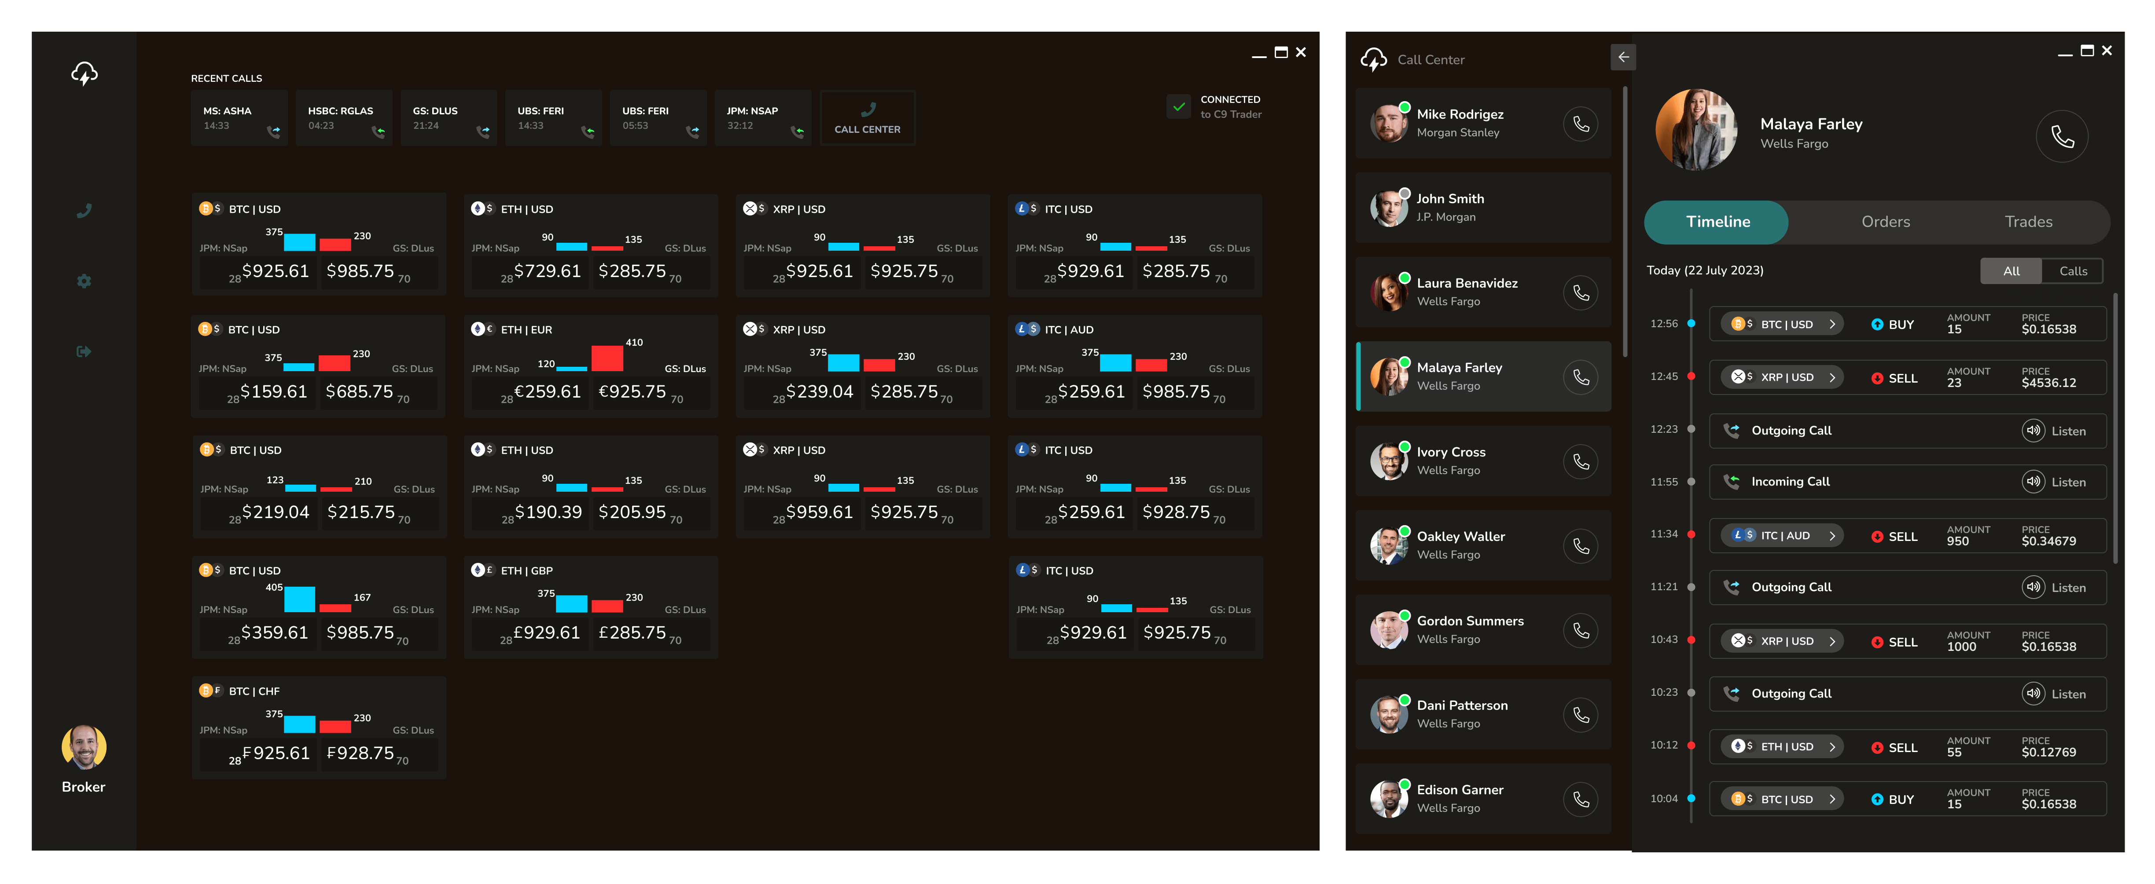Open settings via the gear icon
The width and height of the screenshot is (2155, 884).
click(84, 281)
